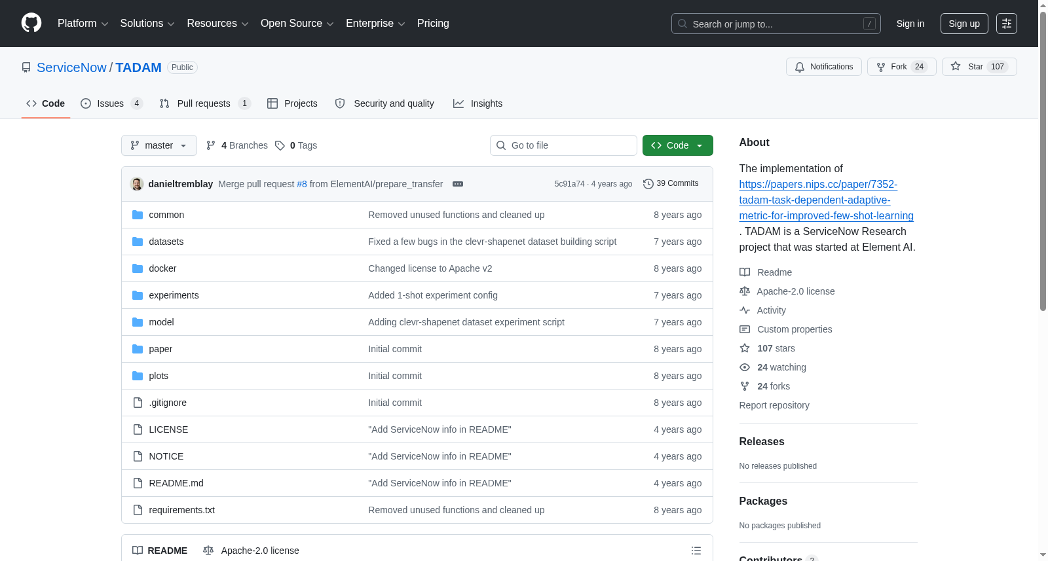Click Report repository
The height and width of the screenshot is (561, 1048).
774,405
